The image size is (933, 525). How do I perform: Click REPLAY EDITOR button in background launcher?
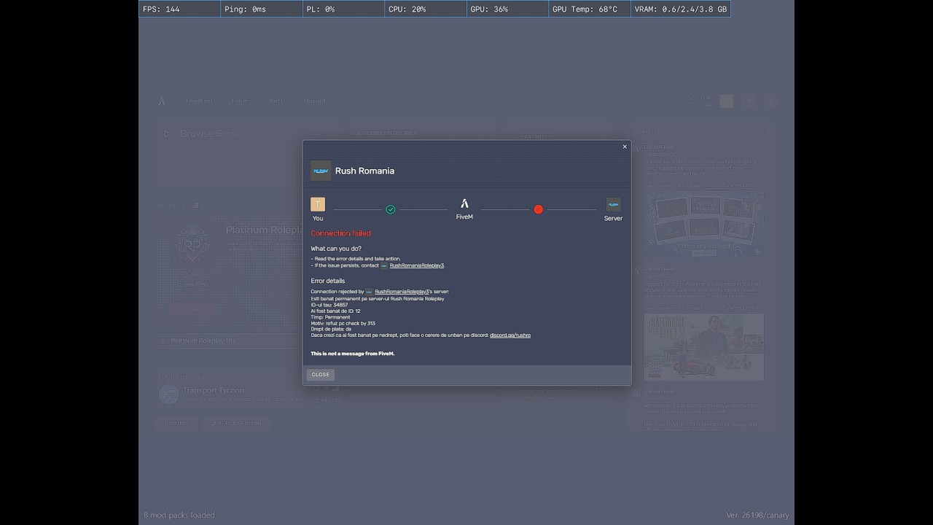[236, 423]
